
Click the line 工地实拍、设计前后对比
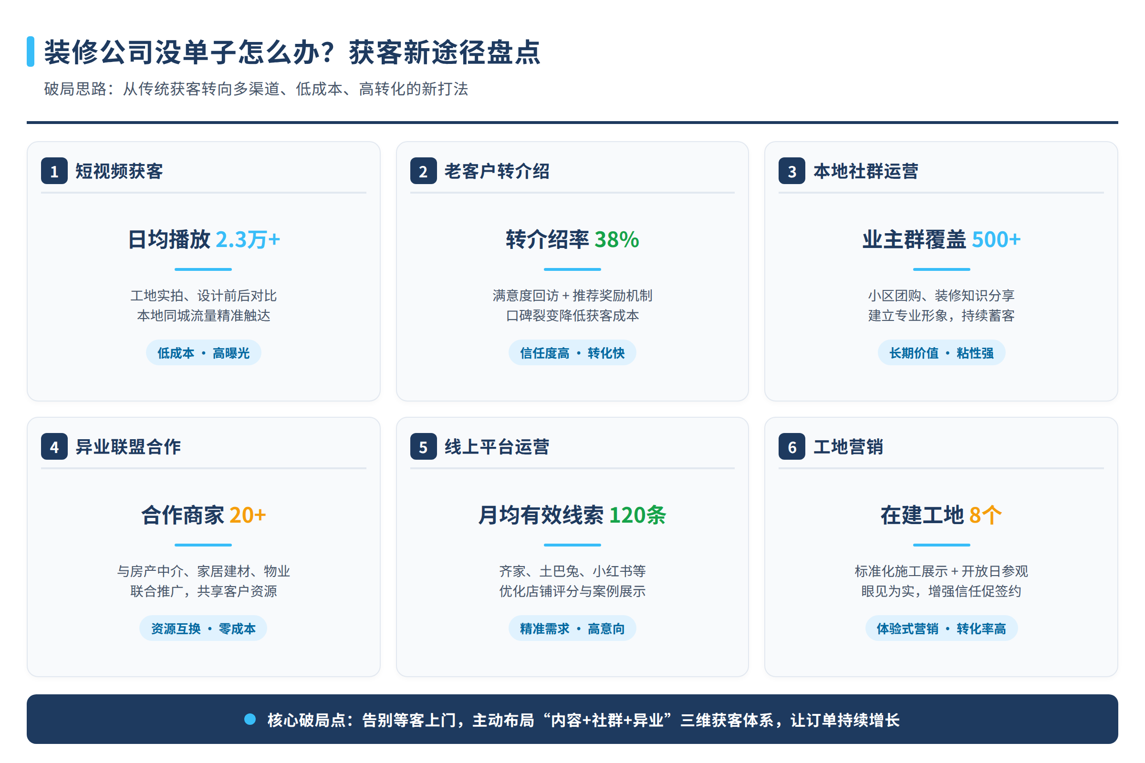204,295
